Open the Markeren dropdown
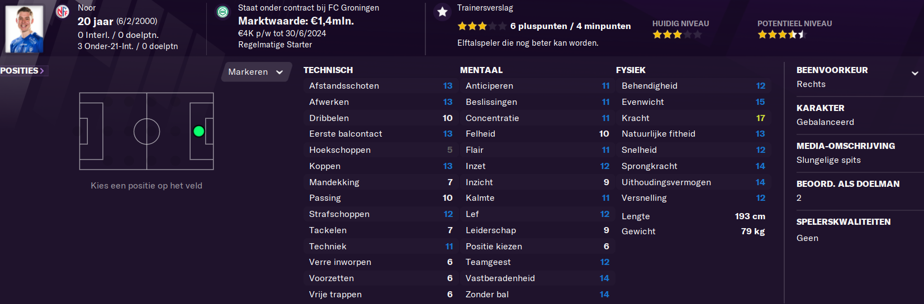924x304 pixels. [256, 72]
